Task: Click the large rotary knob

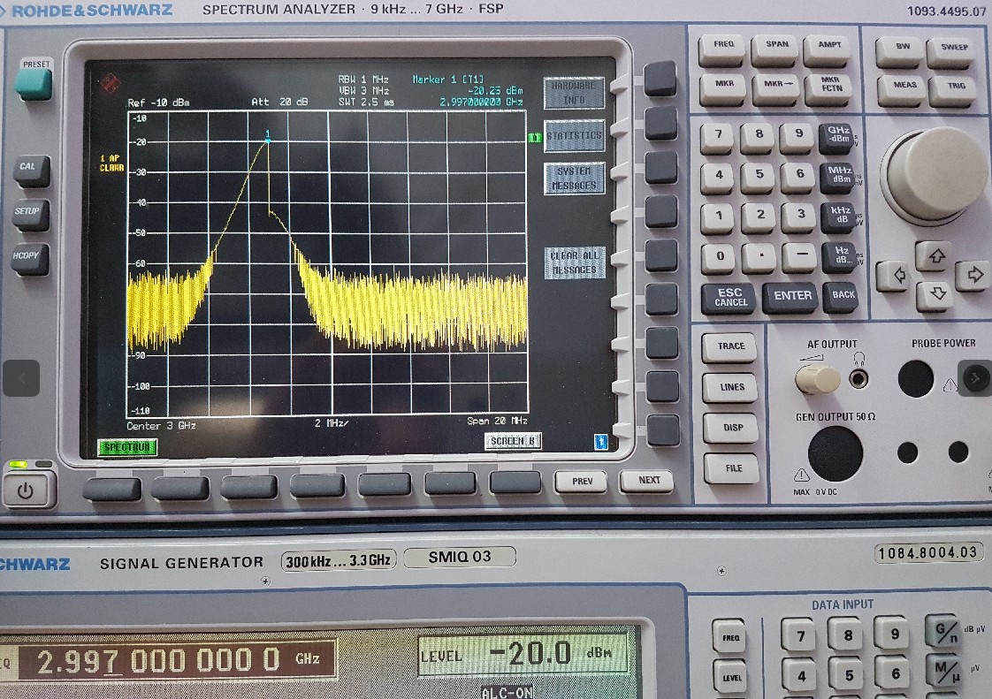Action: click(935, 175)
